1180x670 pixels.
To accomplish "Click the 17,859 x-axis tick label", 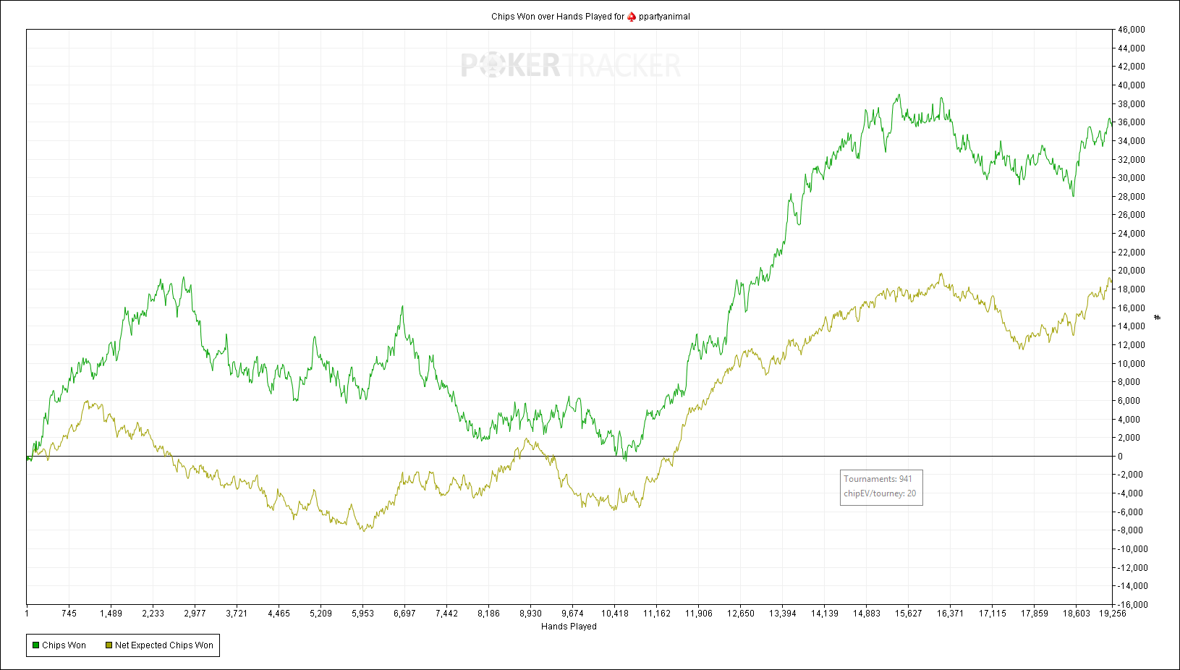I will point(1035,614).
